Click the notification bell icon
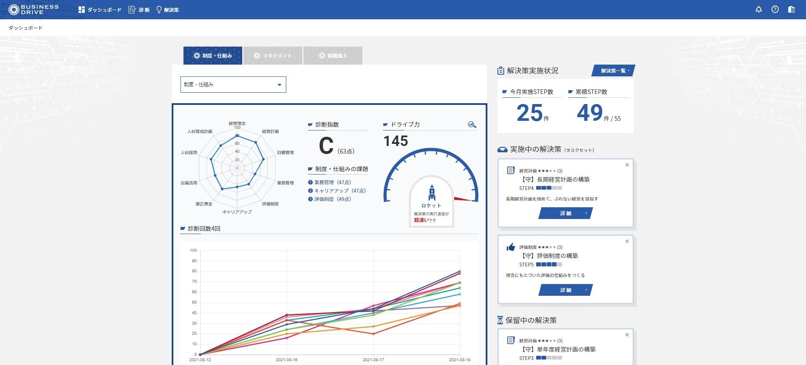Viewport: 806px width, 365px height. coord(759,9)
